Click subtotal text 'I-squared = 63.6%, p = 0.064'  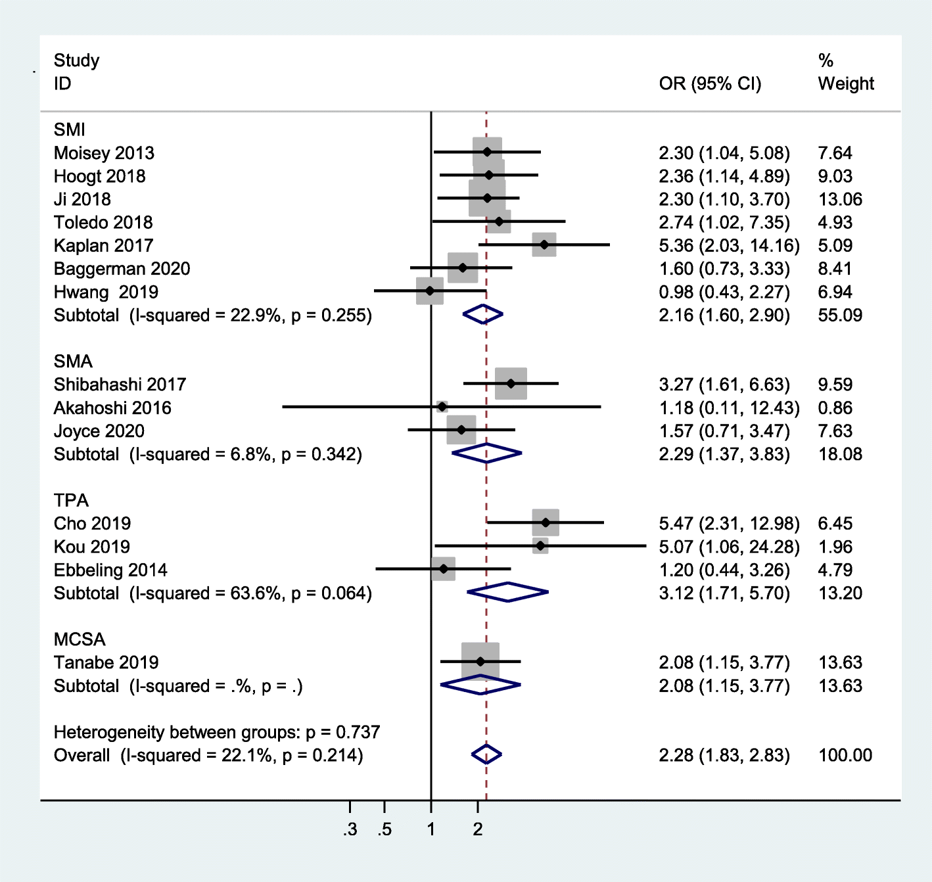coord(250,593)
